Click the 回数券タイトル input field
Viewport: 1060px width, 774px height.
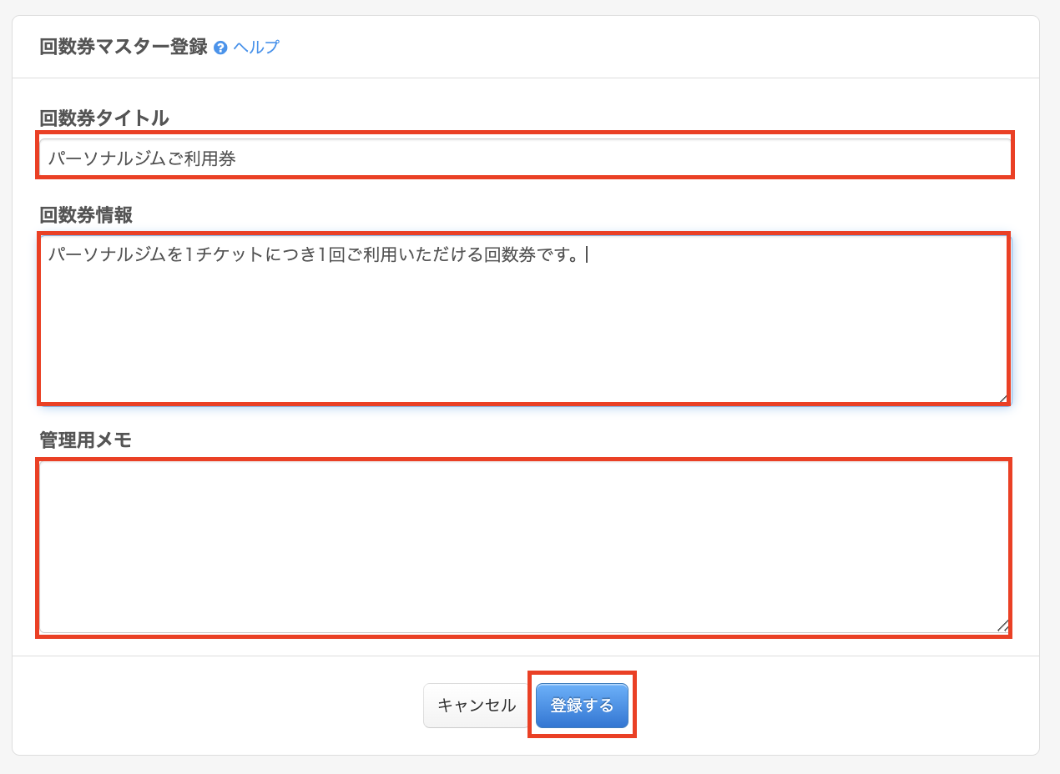pos(524,158)
